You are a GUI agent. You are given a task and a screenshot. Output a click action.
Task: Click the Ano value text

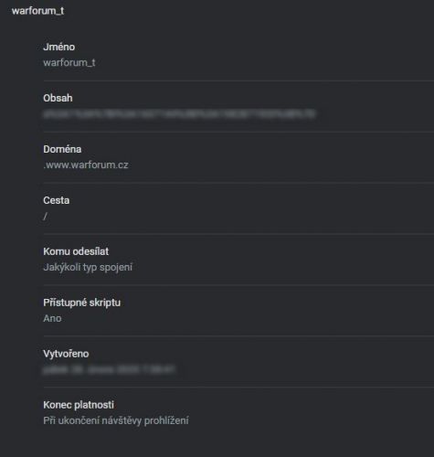click(52, 318)
